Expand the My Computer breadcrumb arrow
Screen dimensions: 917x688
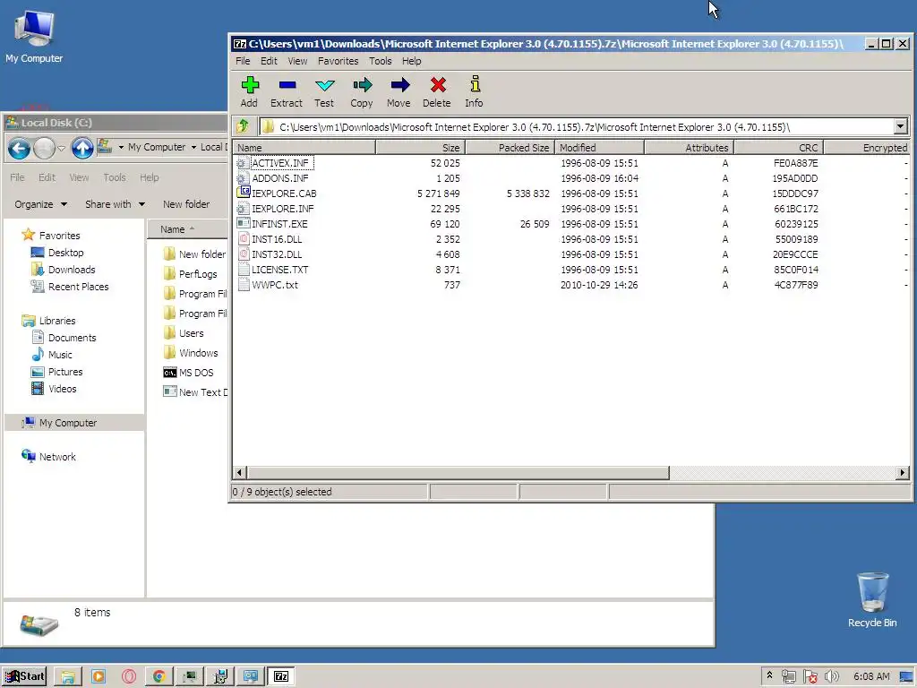click(193, 148)
